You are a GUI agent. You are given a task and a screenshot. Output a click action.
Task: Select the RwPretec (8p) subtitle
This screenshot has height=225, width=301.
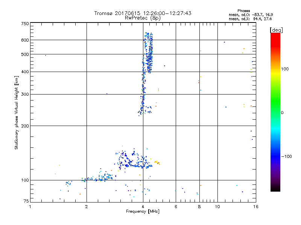(x=143, y=18)
